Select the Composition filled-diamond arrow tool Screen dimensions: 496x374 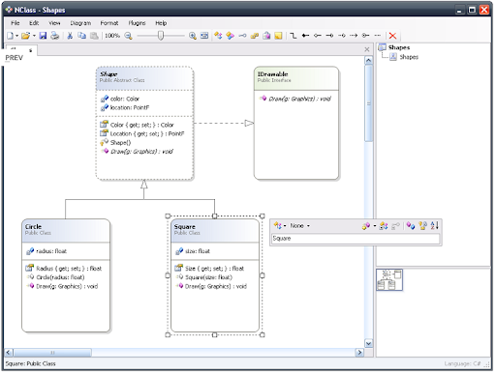(x=305, y=36)
